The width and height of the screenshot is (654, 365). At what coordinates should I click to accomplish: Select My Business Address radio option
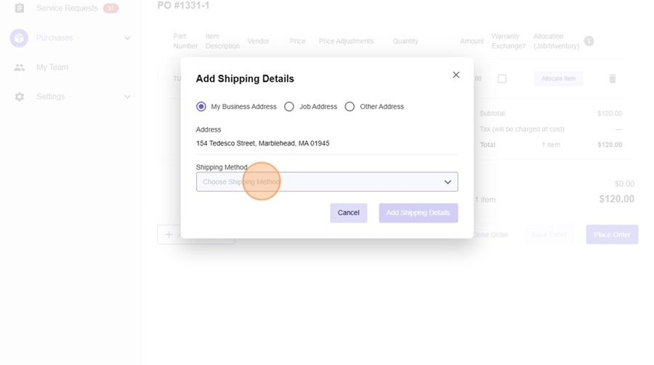pyautogui.click(x=201, y=107)
